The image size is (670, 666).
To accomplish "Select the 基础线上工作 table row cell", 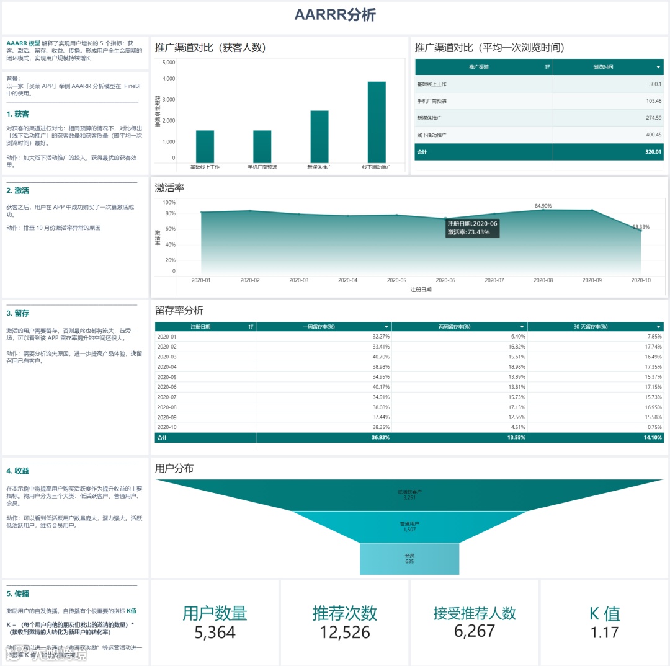I will tap(484, 84).
